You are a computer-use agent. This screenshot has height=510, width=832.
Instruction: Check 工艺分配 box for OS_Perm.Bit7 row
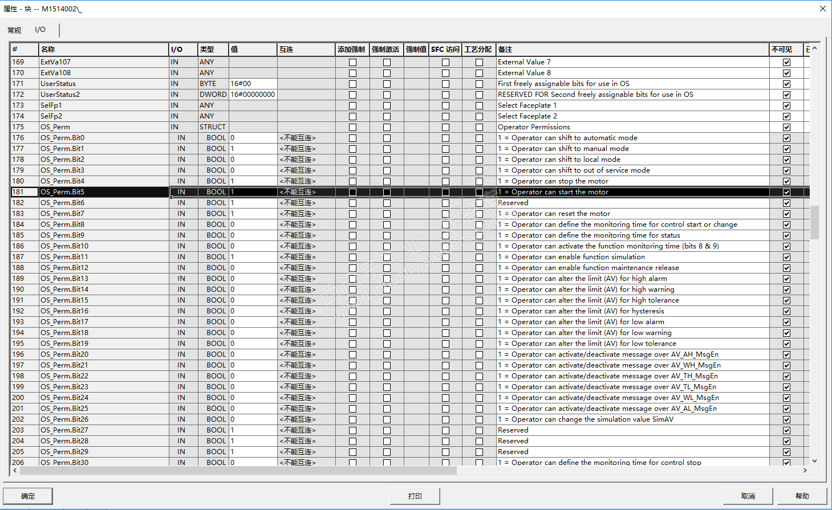pos(479,214)
